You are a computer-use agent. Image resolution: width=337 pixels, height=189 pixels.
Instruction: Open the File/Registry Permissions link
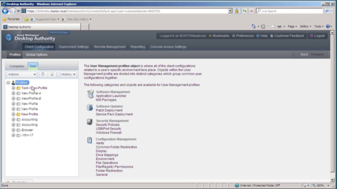coord(115,167)
